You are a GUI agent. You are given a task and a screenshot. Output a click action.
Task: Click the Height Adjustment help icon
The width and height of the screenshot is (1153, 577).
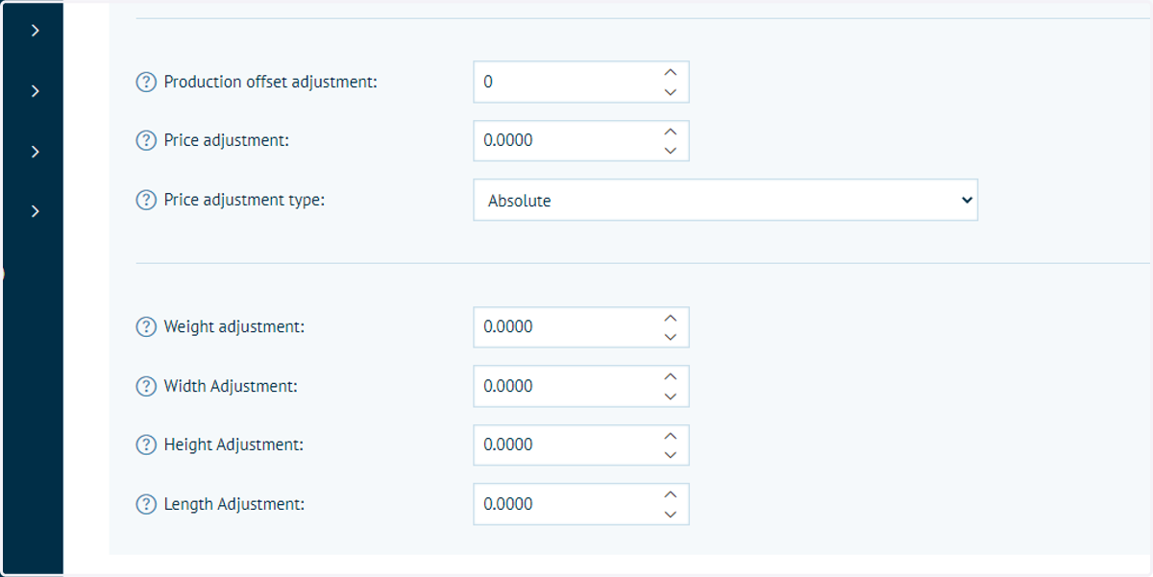coord(146,445)
